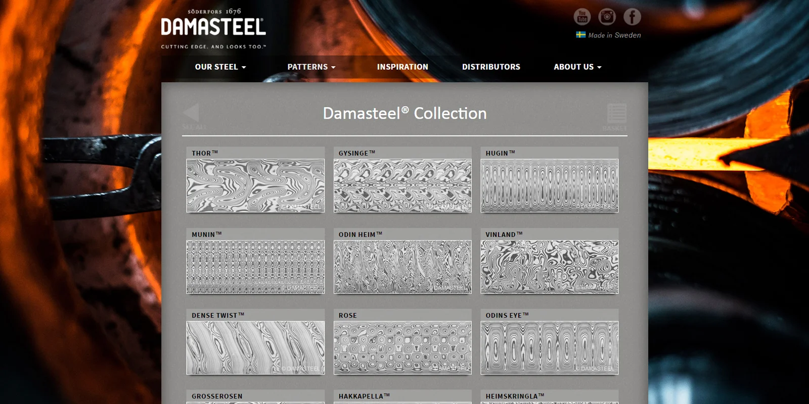Click the ROSE title label
The image size is (809, 404).
click(348, 315)
